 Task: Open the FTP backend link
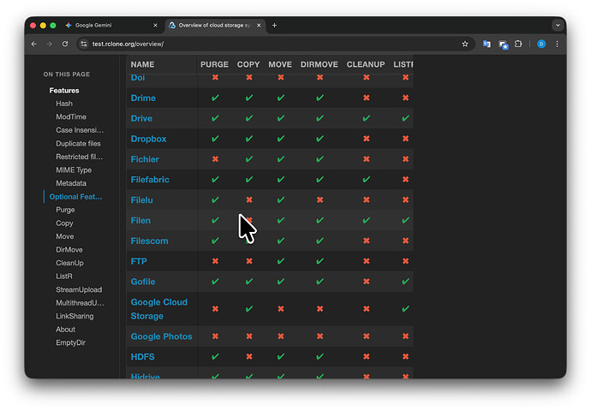coord(139,261)
